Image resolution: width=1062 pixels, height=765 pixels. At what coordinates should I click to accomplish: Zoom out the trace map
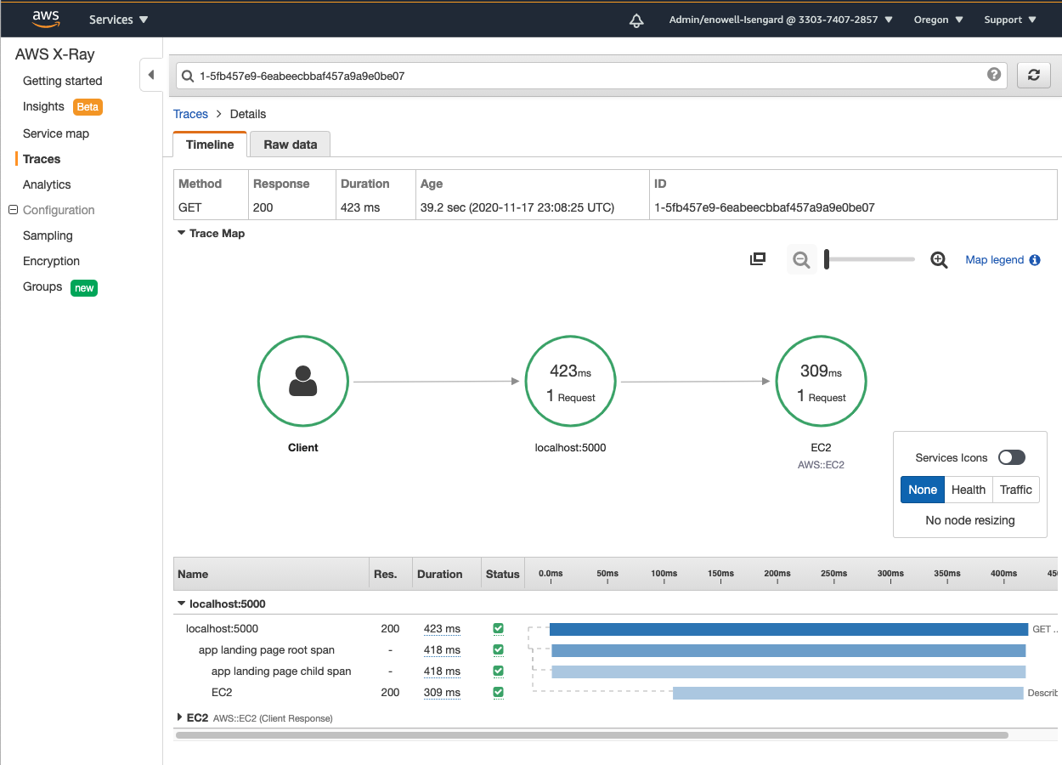[x=800, y=260]
